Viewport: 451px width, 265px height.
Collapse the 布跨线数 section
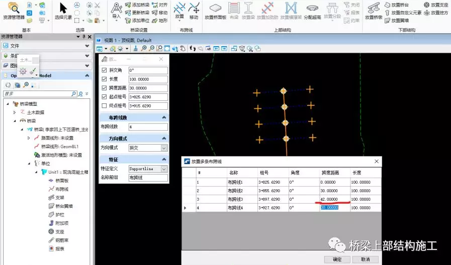[164, 117]
